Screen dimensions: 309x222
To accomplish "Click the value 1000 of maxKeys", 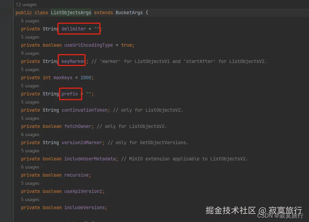I will (x=86, y=77).
